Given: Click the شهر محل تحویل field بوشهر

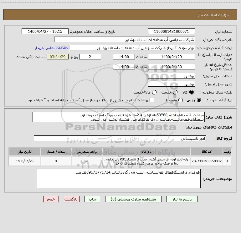Looking at the screenshot, I should coord(172,84).
